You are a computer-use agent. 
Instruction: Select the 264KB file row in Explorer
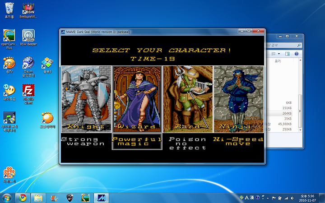click(x=279, y=113)
